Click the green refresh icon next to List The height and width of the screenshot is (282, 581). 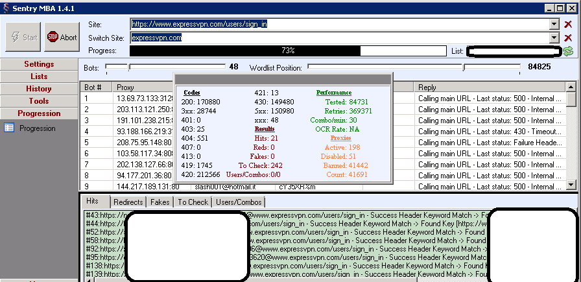(568, 51)
